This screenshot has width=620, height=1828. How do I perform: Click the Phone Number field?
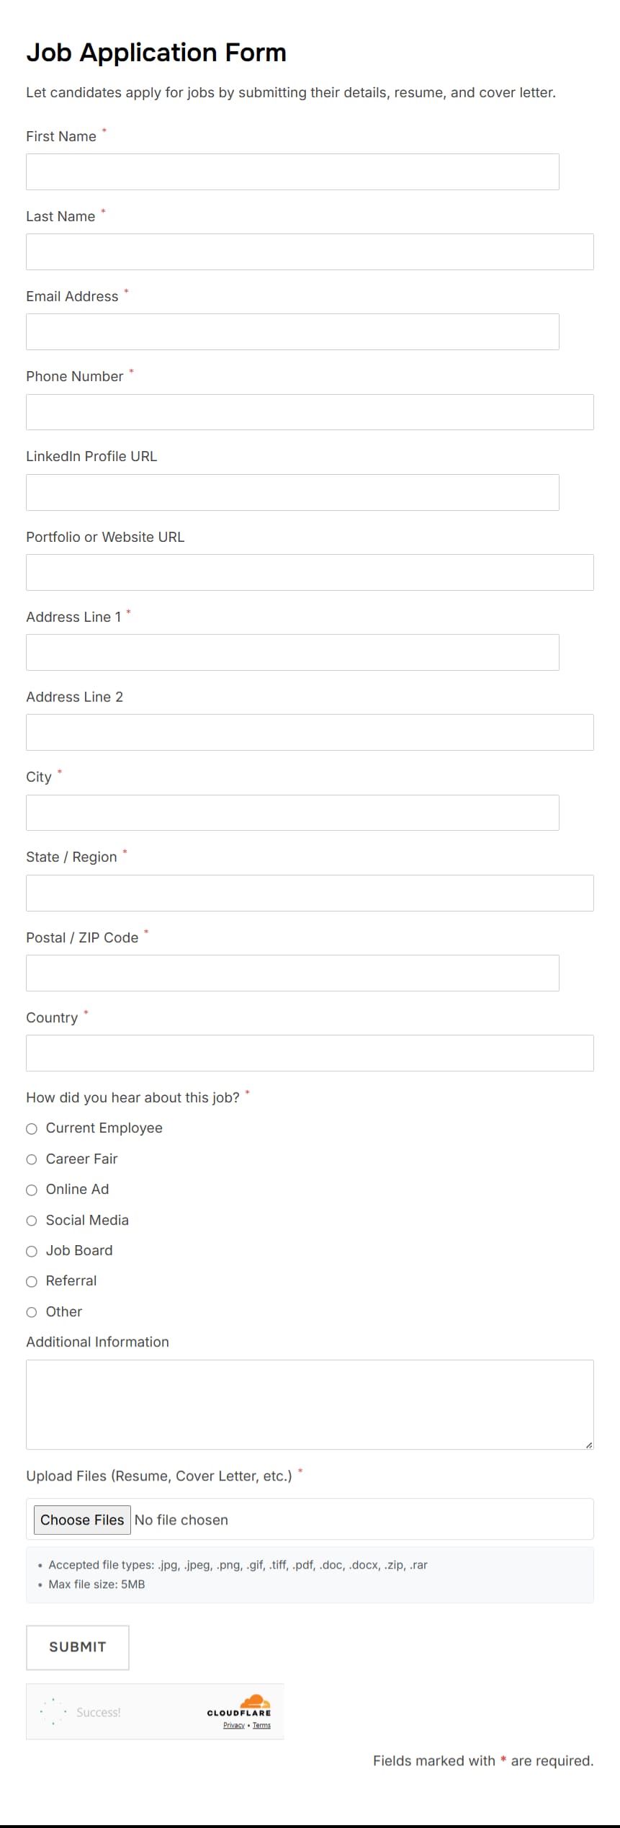309,411
